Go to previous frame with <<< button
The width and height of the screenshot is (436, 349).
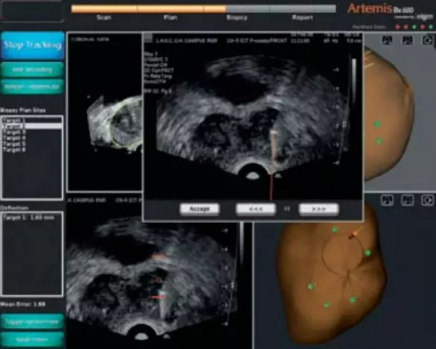[256, 209]
